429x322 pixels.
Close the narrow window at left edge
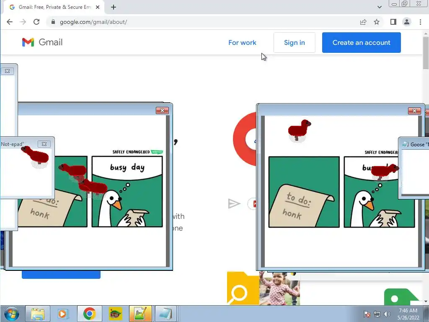[x=7, y=71]
